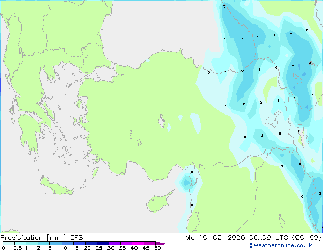
Task: Click the purple over-50 legend arrow
Action: [162, 244]
